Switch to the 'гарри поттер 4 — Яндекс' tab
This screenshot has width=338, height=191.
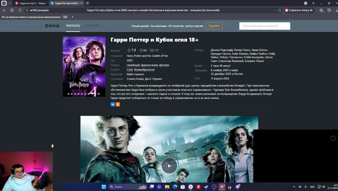point(31,3)
